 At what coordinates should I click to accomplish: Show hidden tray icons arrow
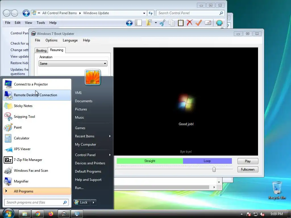coord(242,214)
